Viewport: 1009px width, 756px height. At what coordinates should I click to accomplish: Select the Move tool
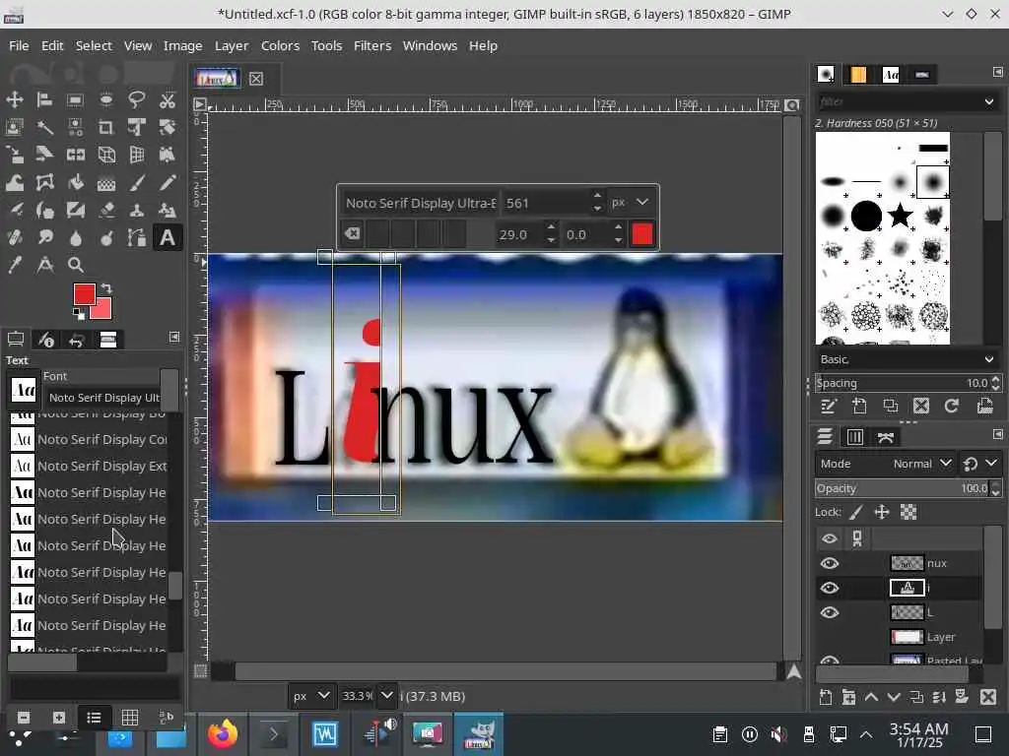(x=14, y=99)
